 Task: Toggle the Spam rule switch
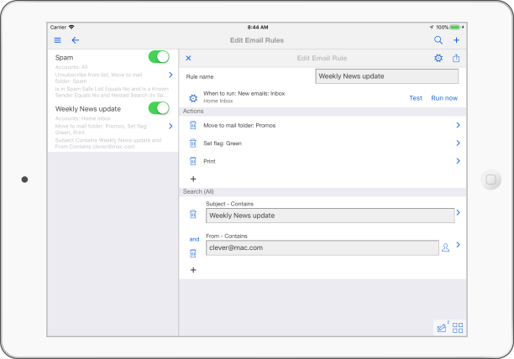tap(159, 56)
